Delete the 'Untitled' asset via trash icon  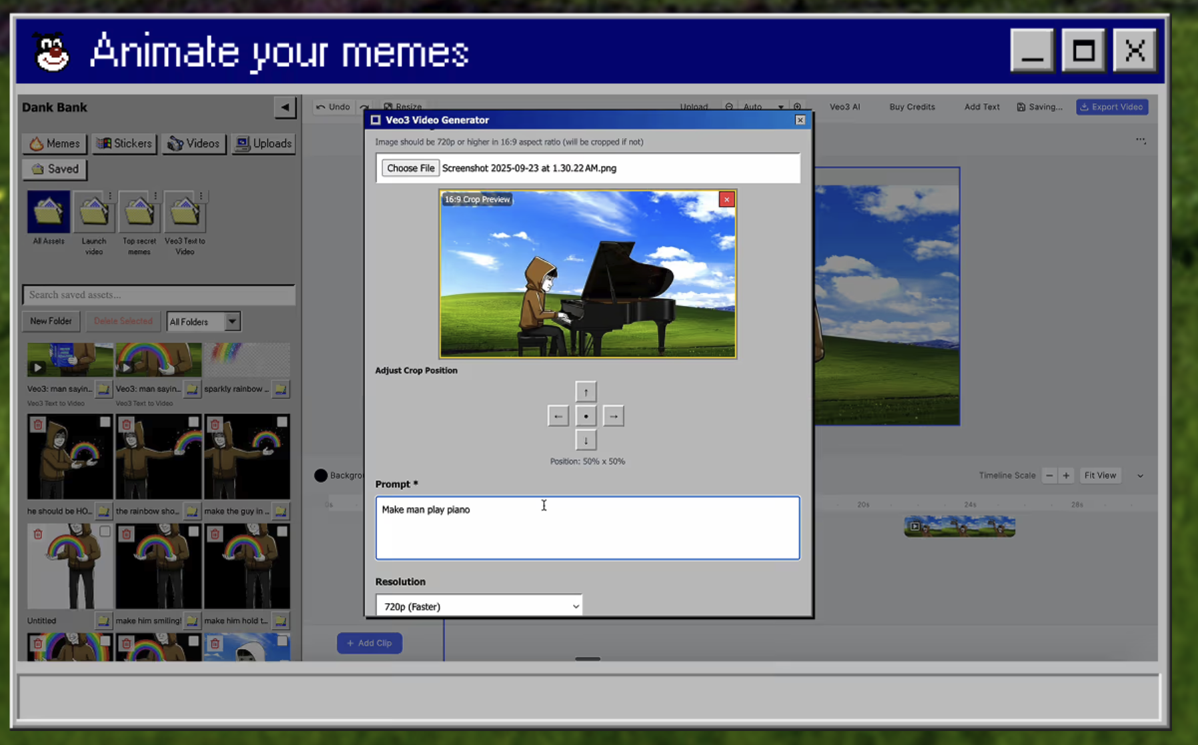[x=38, y=534]
